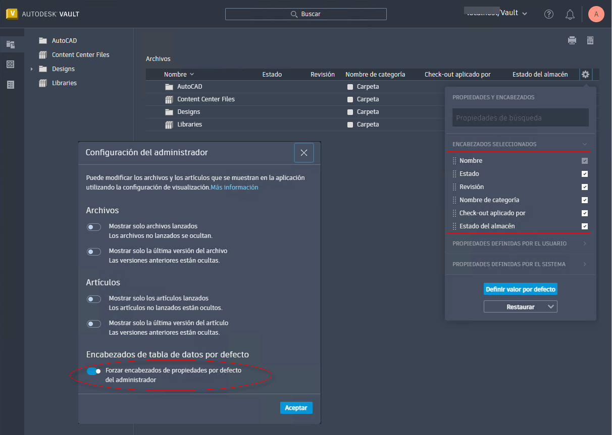Screen dimensions: 612x435
Task: Click the Nombre de categoría column header
Action: 375,74
